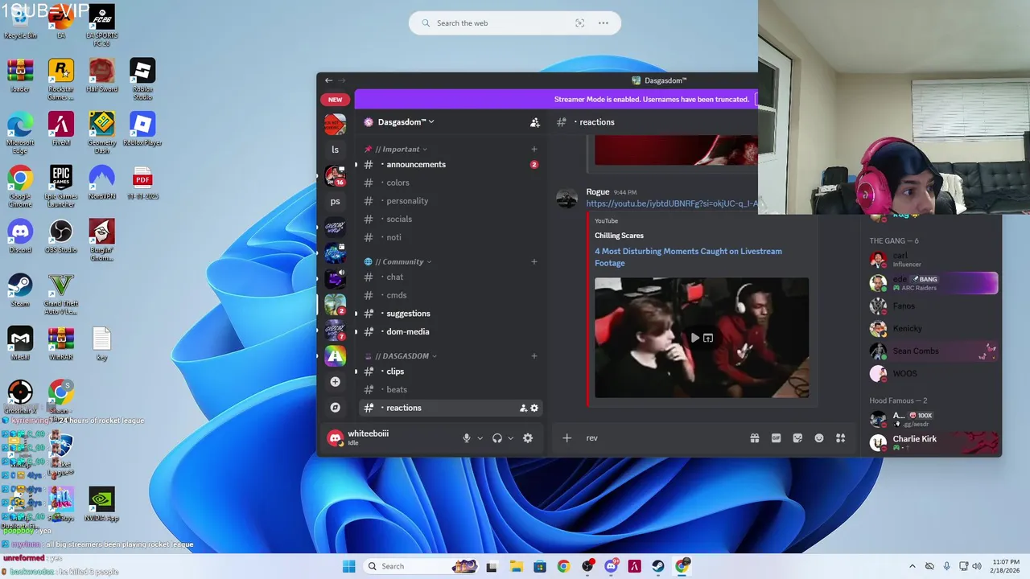Collapse the // DASGASDOM category

click(401, 355)
